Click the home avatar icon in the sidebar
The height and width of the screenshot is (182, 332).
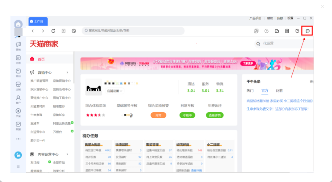tap(18, 24)
